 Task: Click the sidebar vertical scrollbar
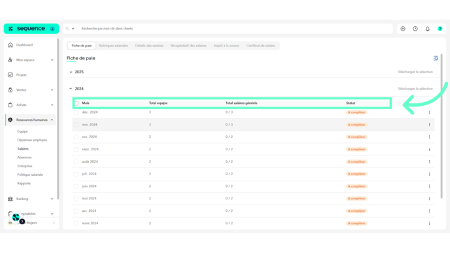pos(58,118)
